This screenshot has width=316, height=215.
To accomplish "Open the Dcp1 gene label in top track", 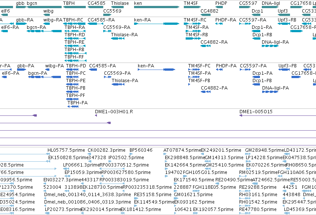I will point(257,11).
